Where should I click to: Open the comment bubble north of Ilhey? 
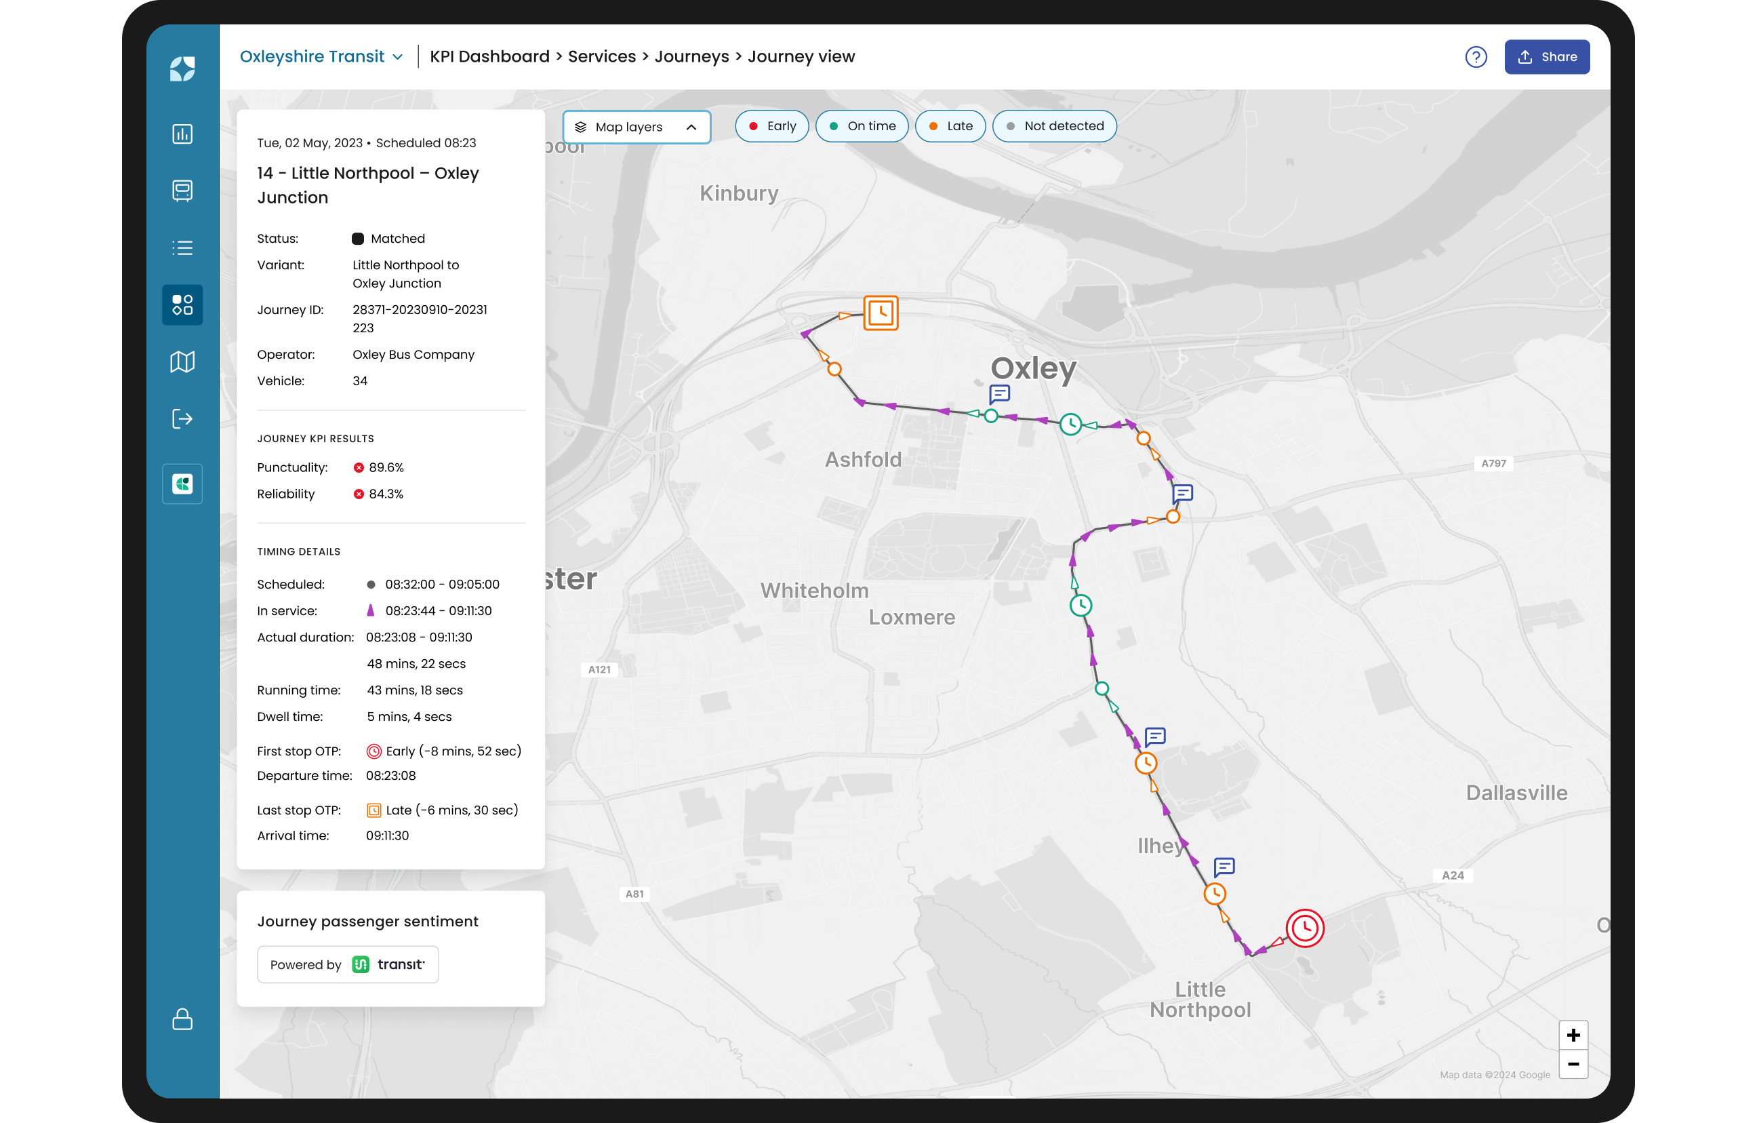pyautogui.click(x=1155, y=736)
